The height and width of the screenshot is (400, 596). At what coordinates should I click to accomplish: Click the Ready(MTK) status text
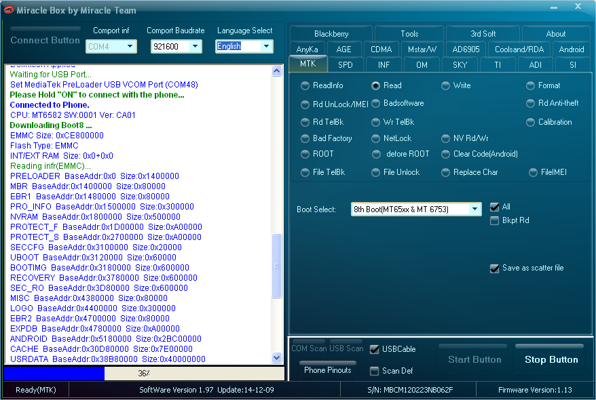coord(36,390)
